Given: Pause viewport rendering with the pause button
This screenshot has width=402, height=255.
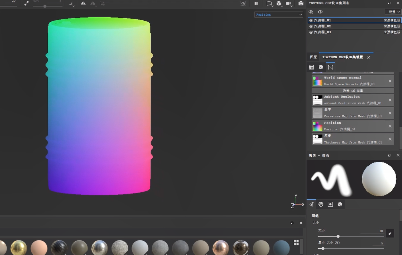Looking at the screenshot, I should [x=256, y=3].
